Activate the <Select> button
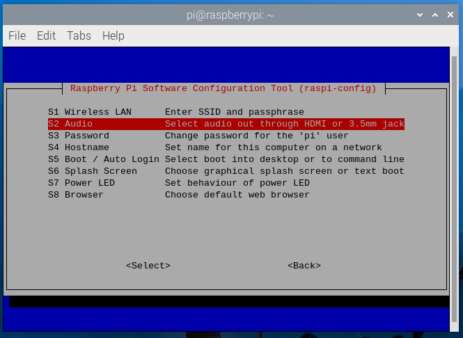Viewport: 463px width, 338px height. click(x=148, y=266)
